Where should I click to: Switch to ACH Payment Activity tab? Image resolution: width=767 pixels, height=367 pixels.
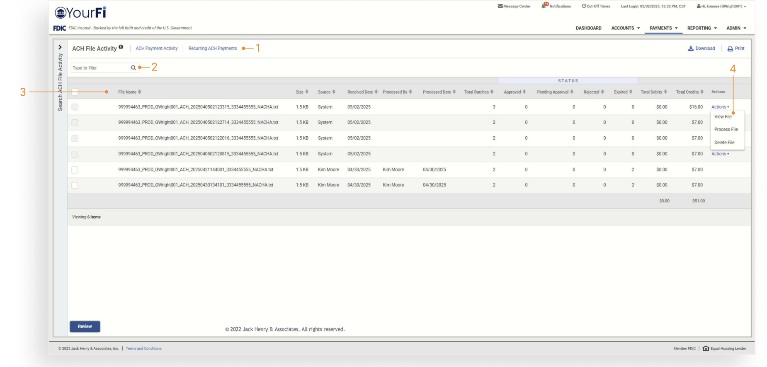pos(157,48)
